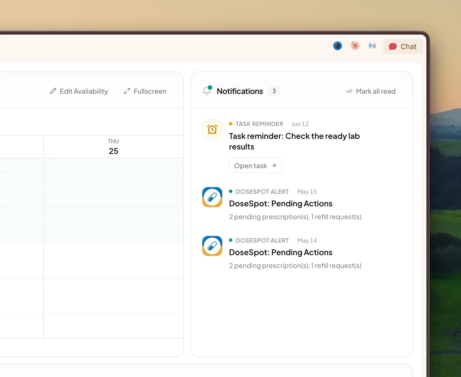
Task: Open the task reminder notification title
Action: 294,141
